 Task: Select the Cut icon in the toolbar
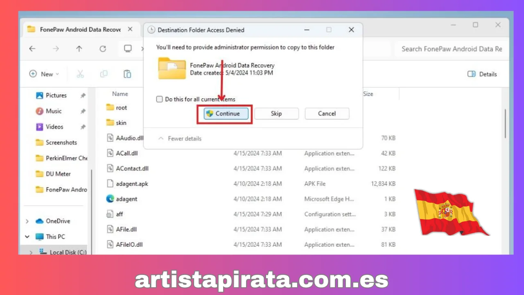80,74
